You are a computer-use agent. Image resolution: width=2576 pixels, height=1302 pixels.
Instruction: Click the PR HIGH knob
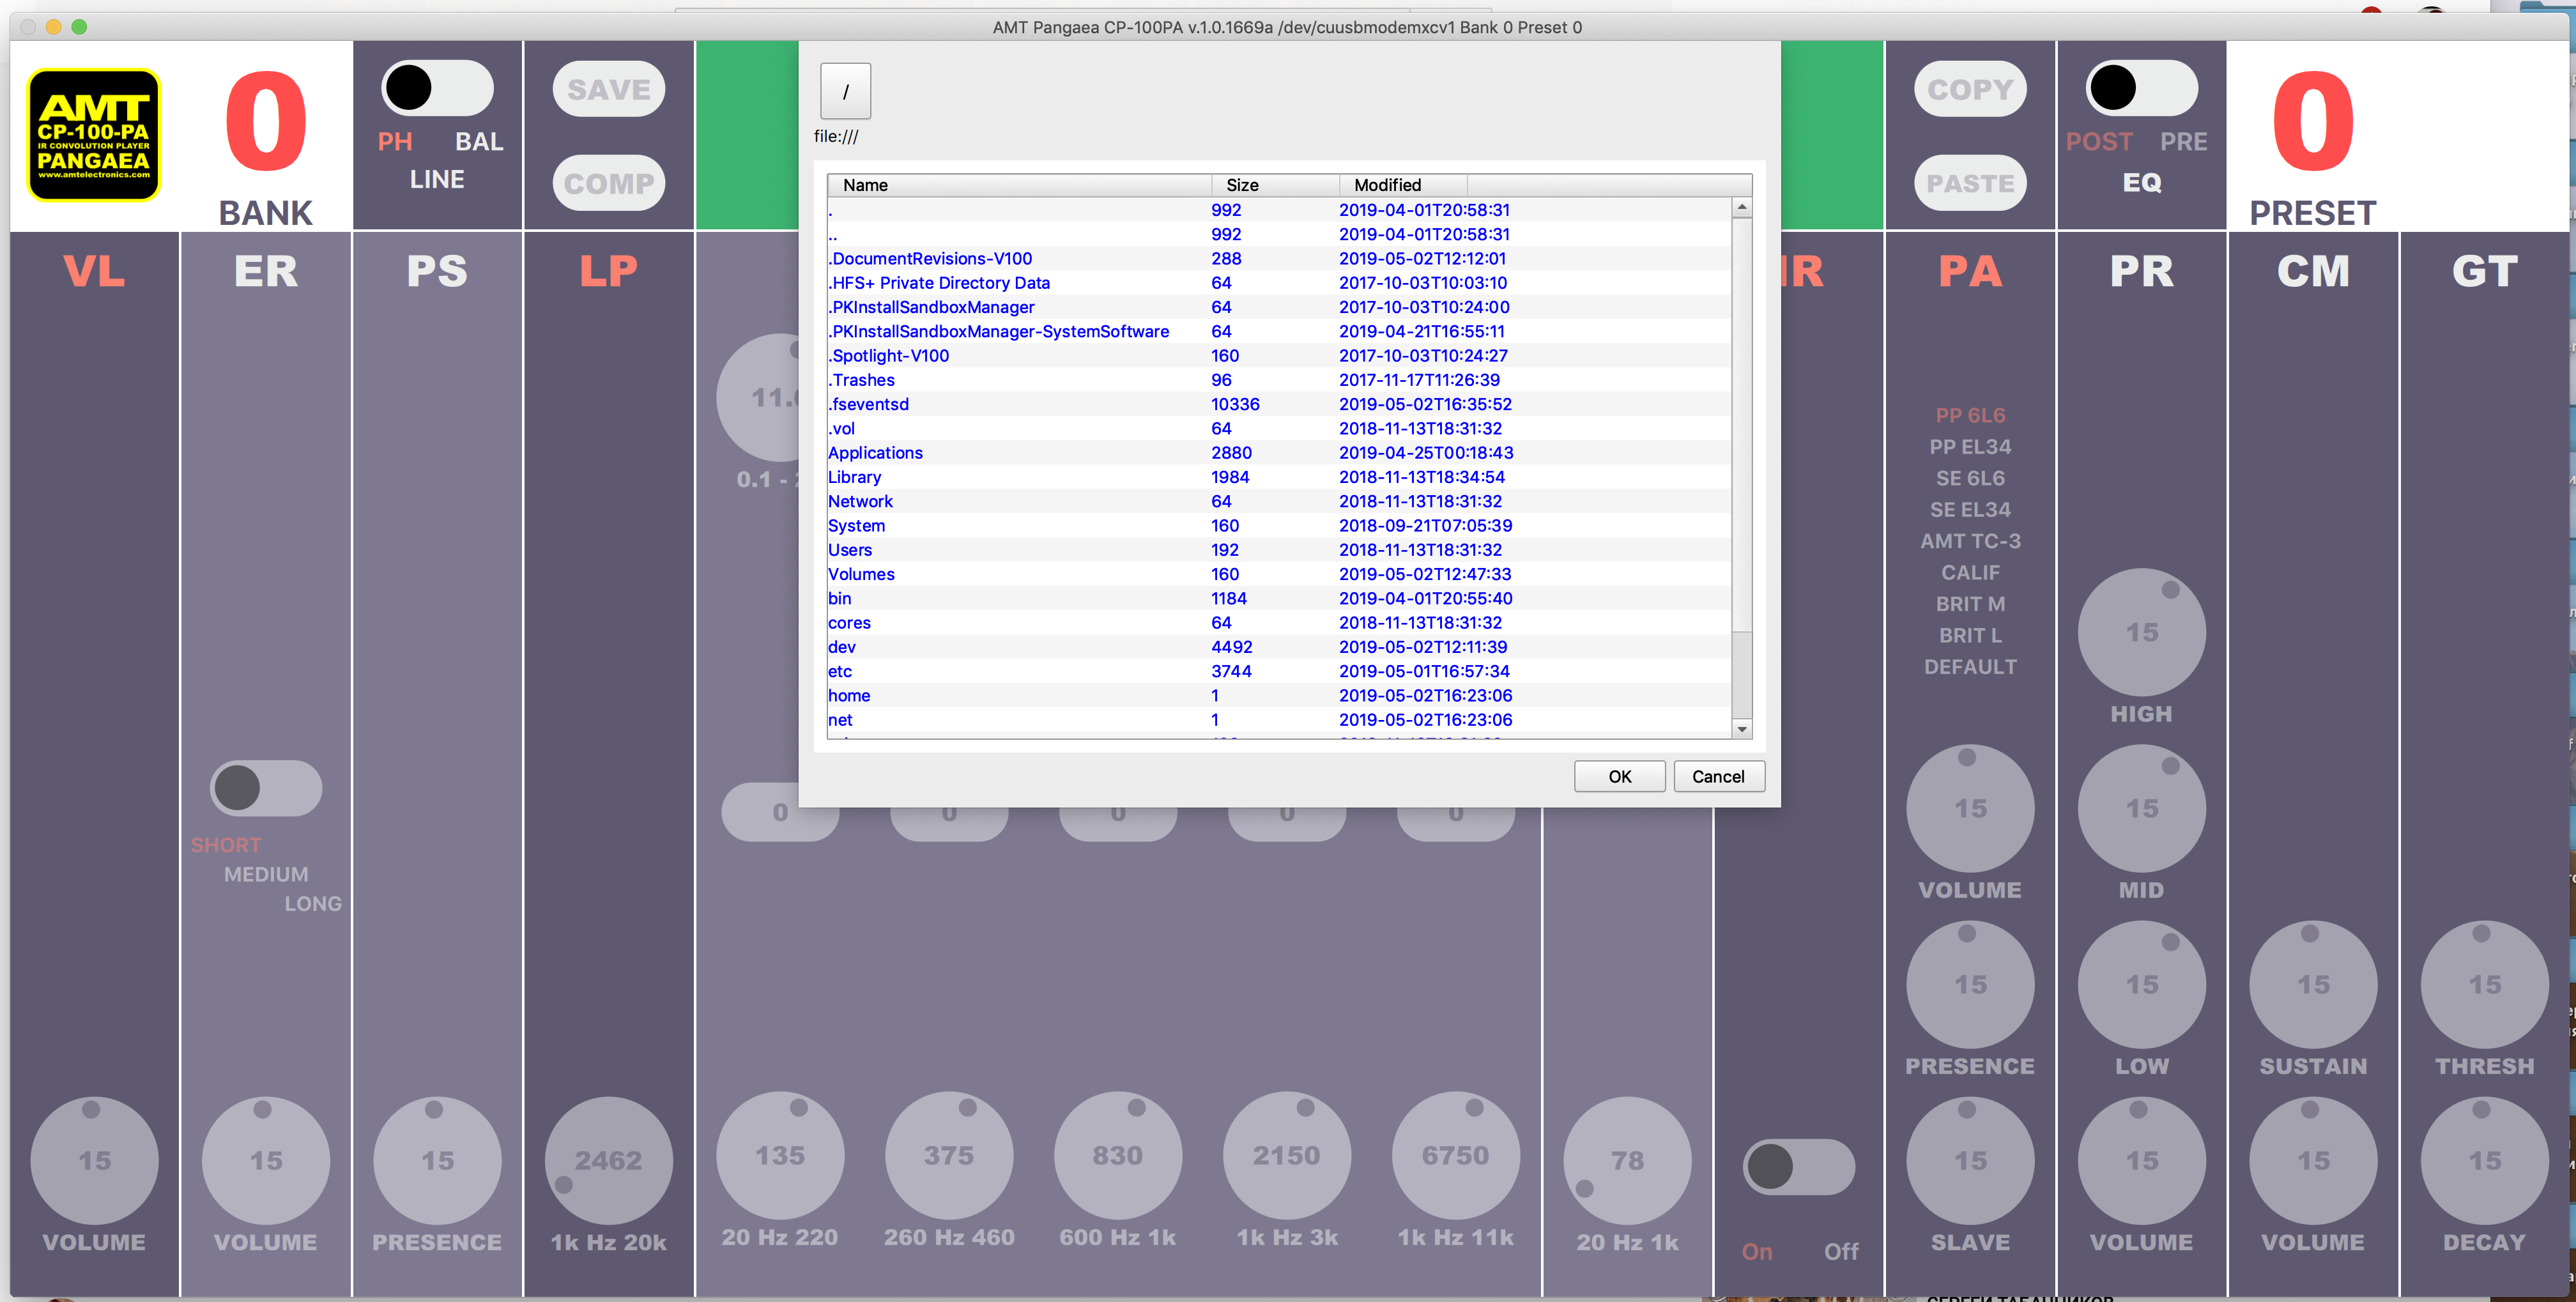tap(2141, 632)
